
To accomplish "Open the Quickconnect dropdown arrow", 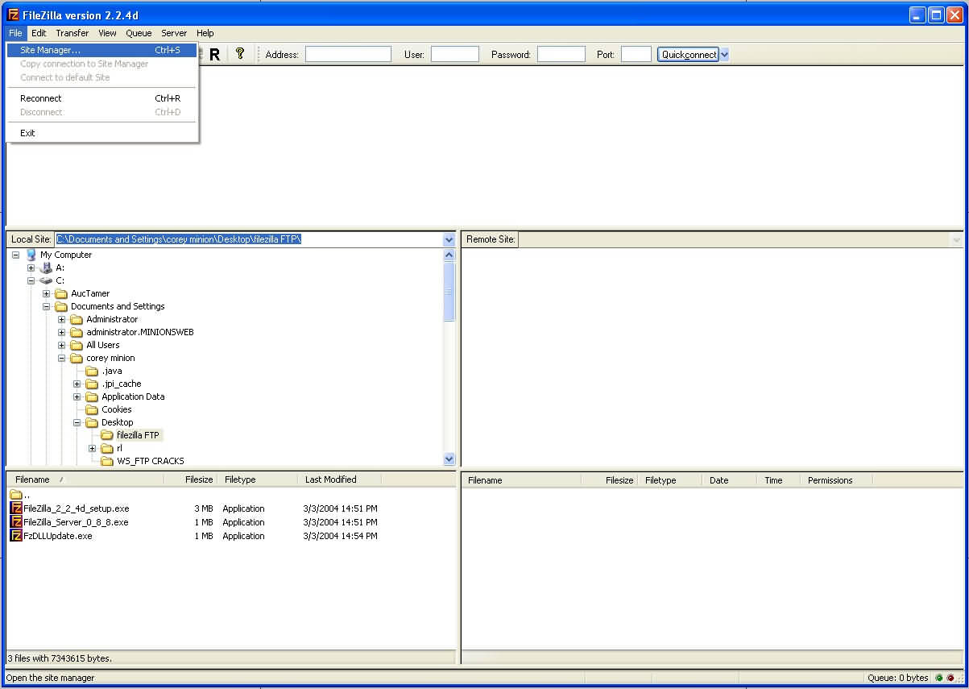I will click(x=723, y=55).
